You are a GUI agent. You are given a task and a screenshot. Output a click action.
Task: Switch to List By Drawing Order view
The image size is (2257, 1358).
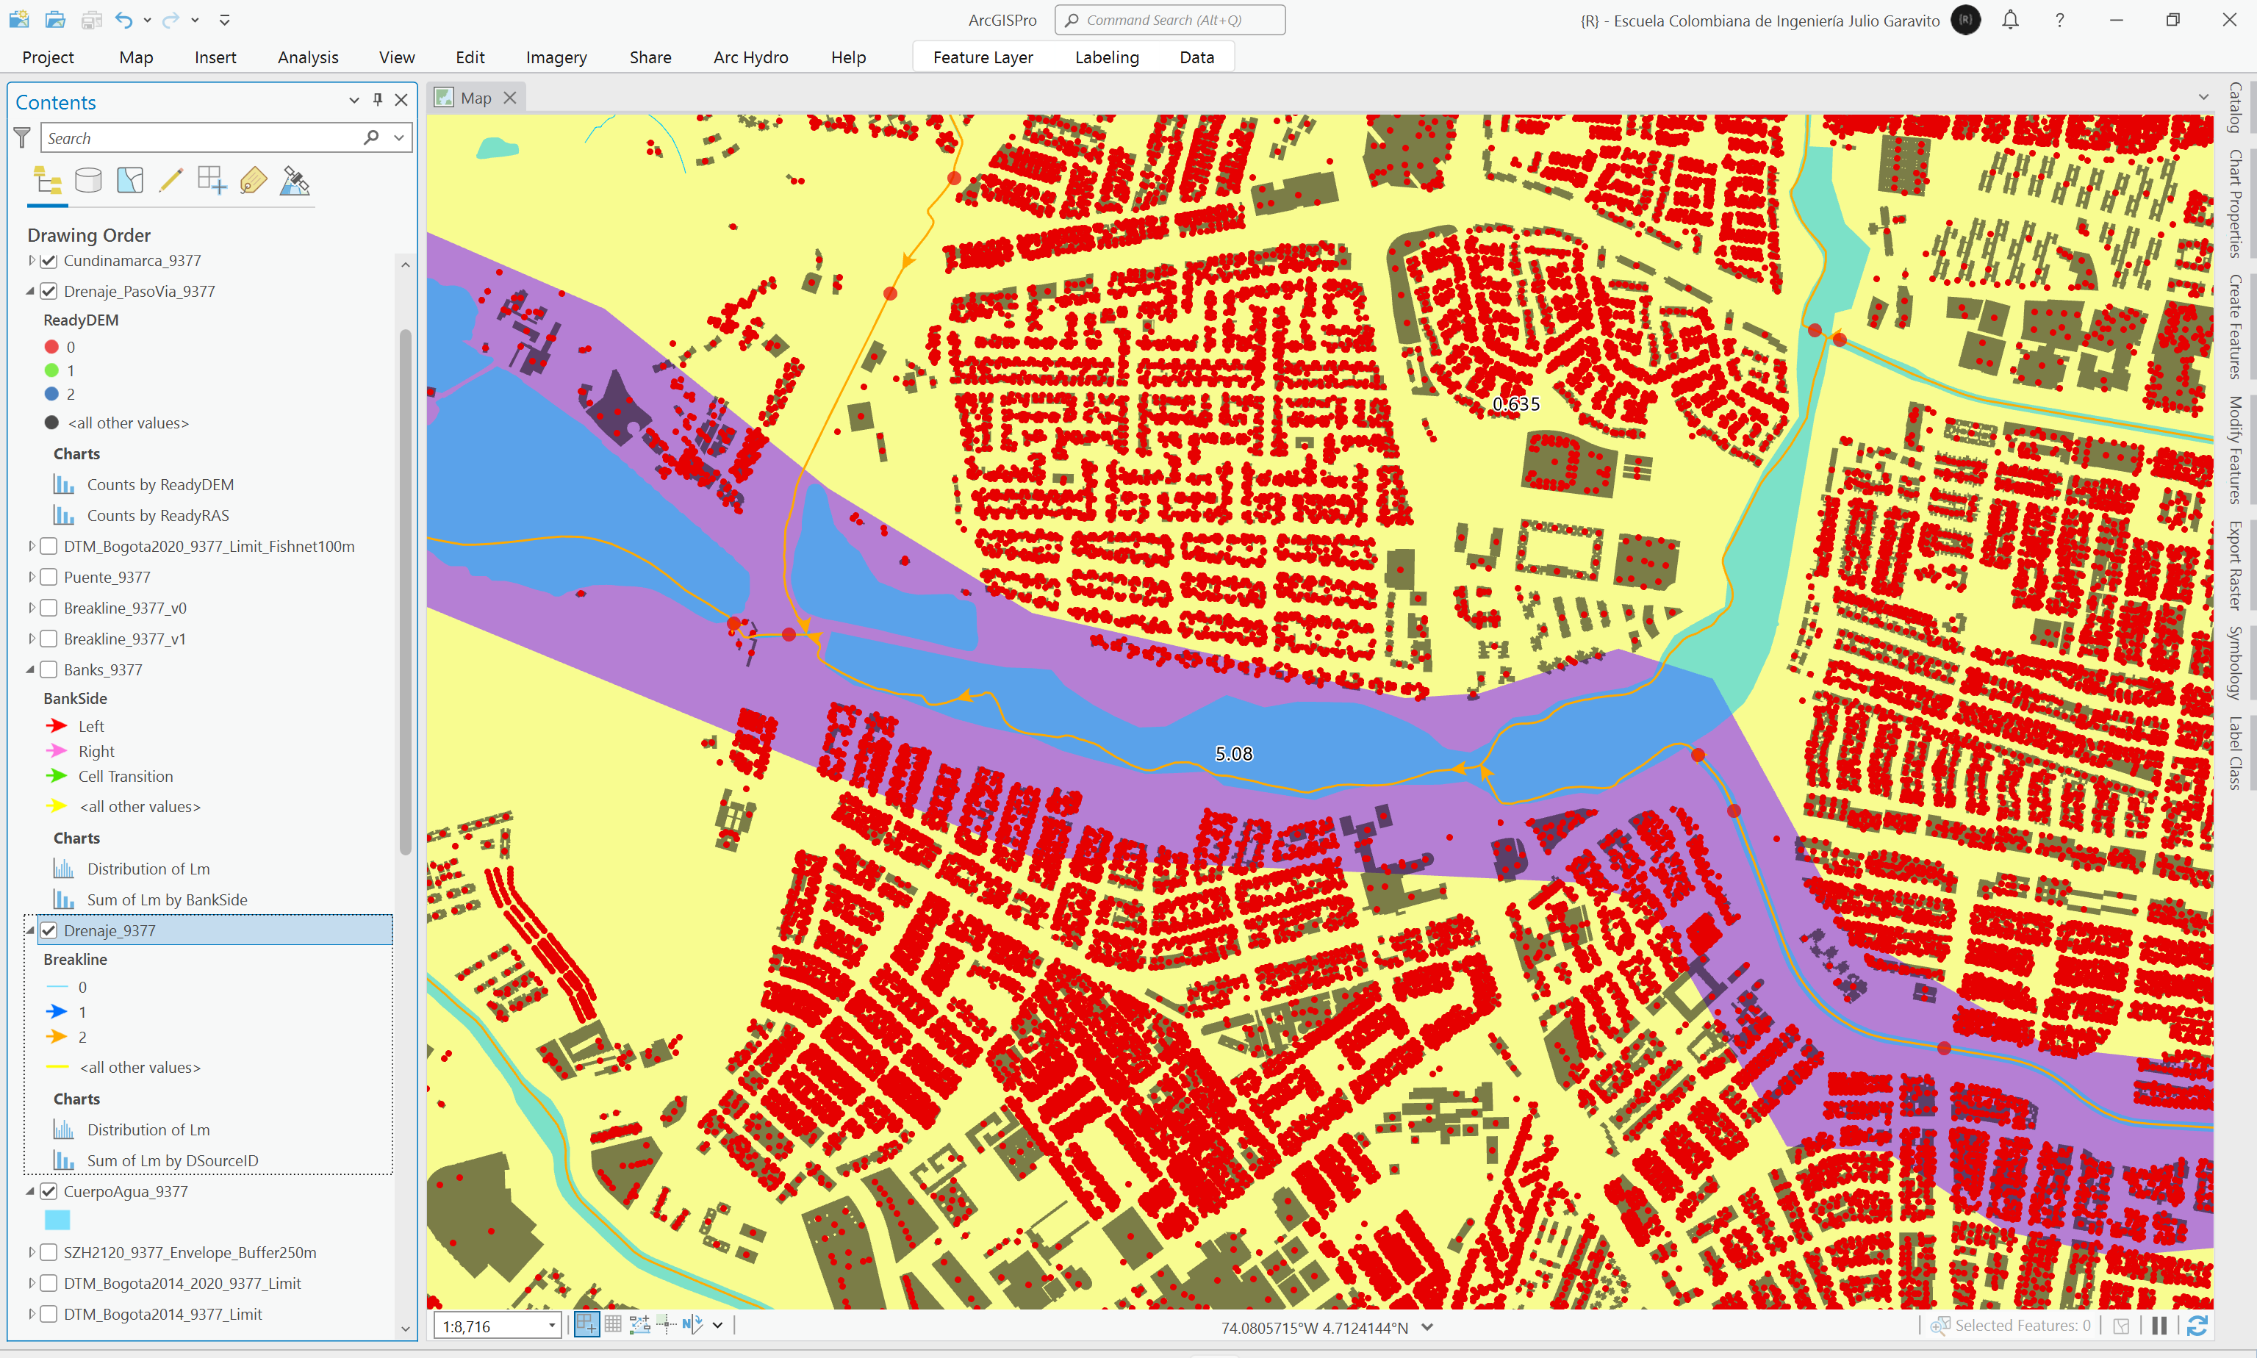coord(48,180)
